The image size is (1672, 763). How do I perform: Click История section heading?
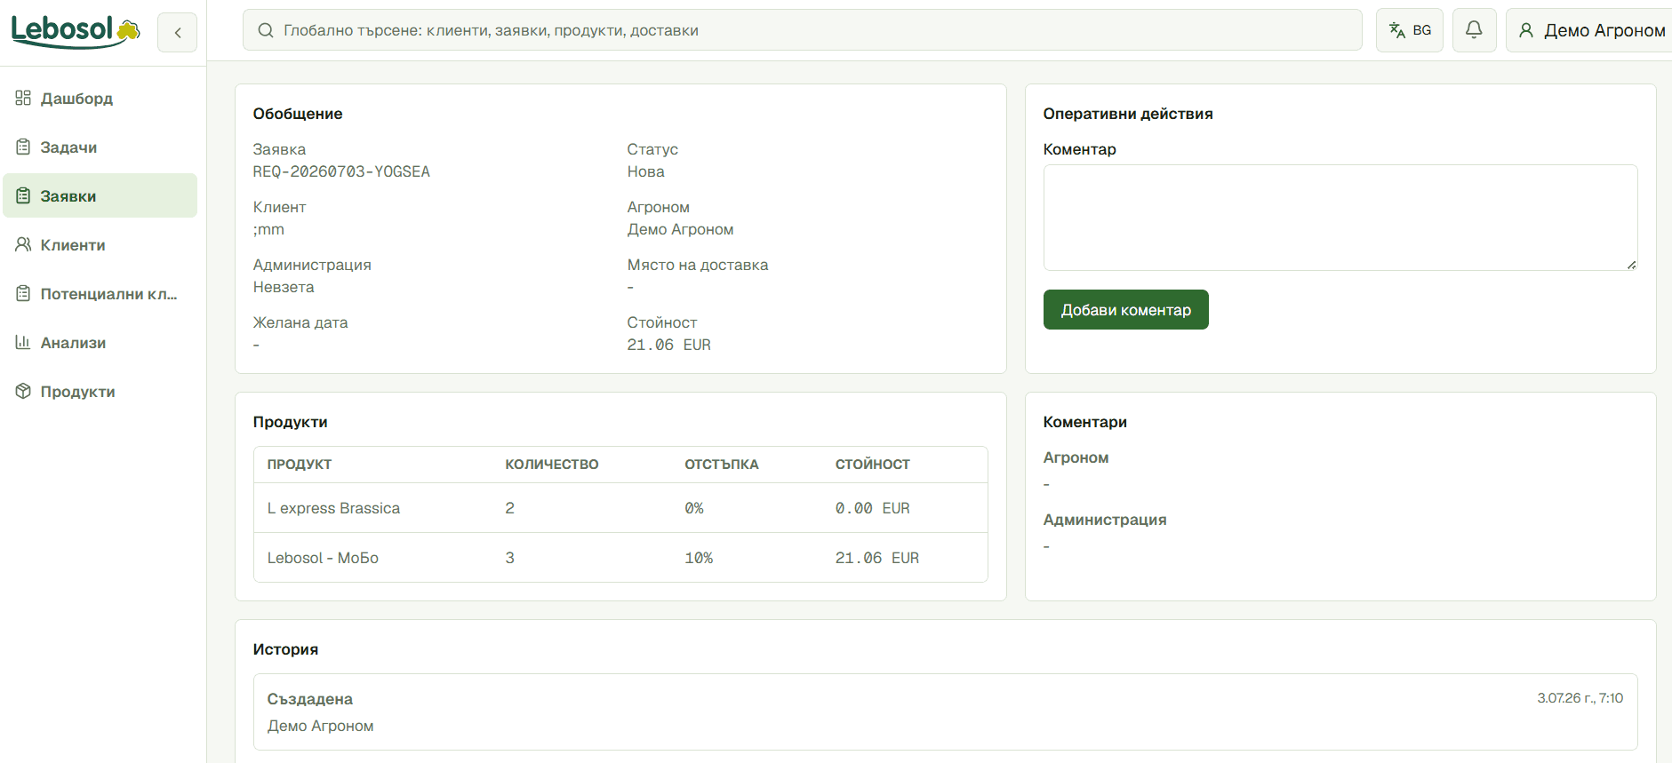pos(285,649)
